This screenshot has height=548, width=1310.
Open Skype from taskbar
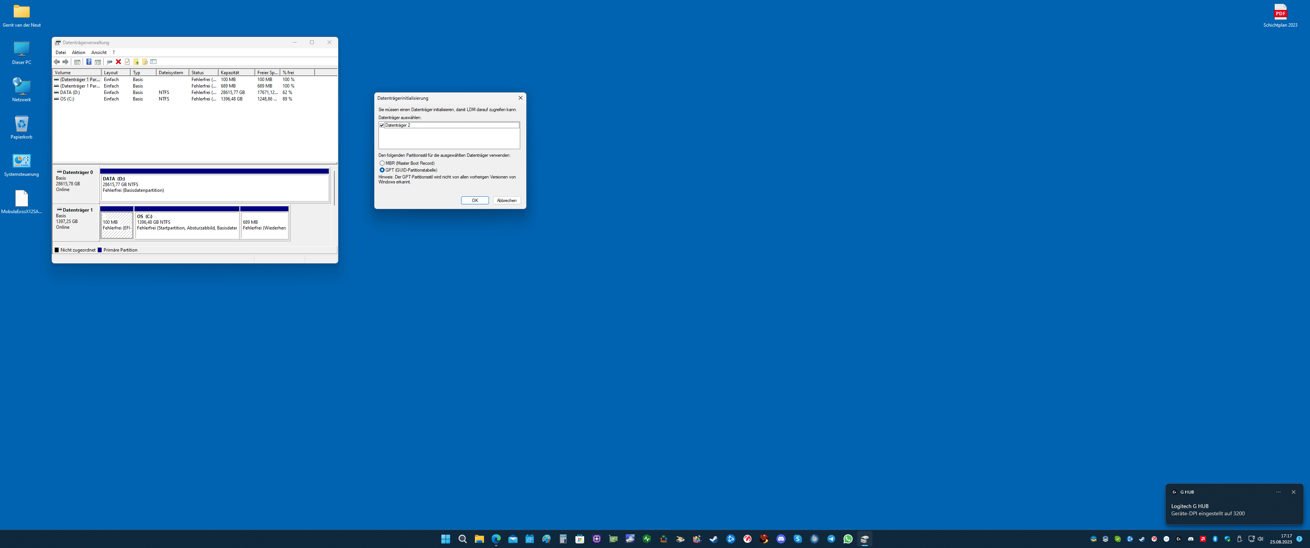797,539
